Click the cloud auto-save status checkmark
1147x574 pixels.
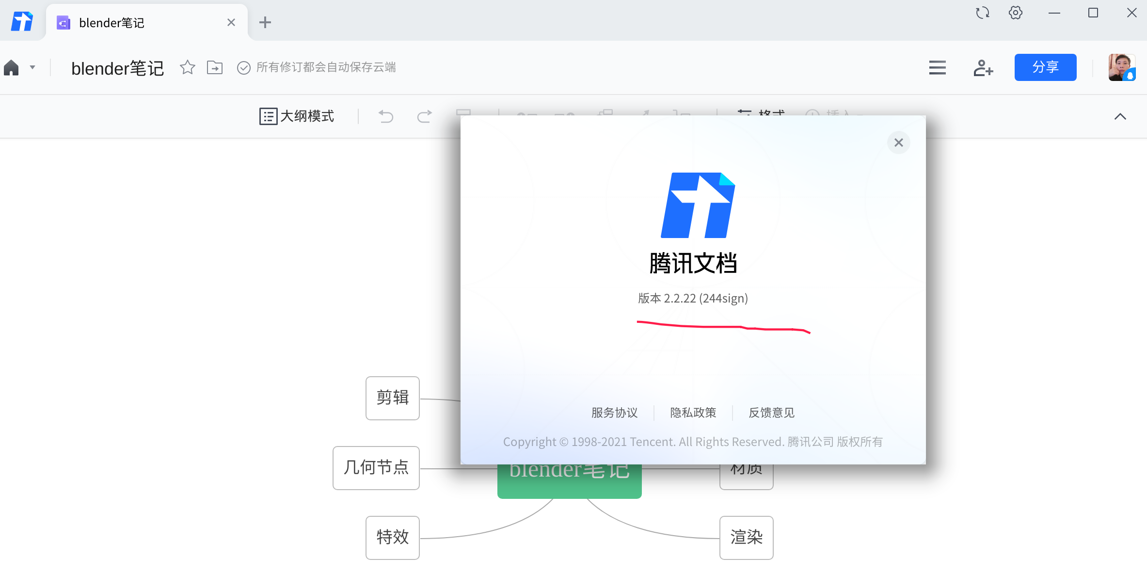coord(243,67)
